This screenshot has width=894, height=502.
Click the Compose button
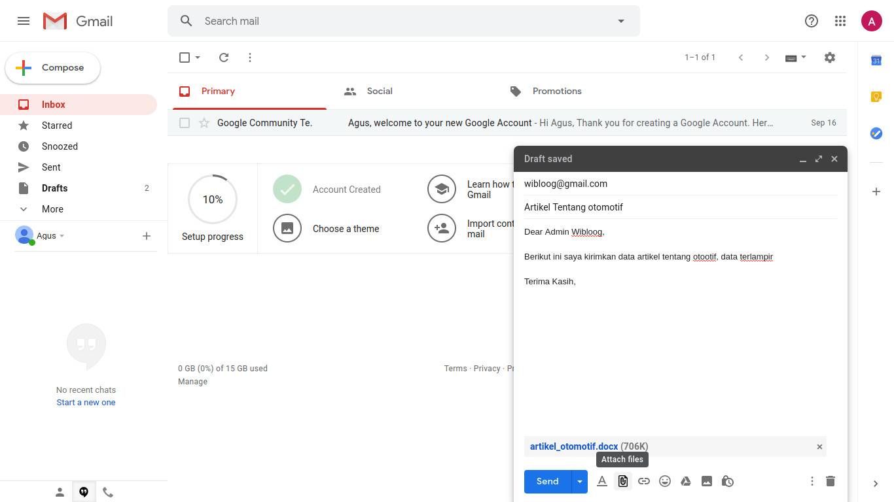click(53, 68)
